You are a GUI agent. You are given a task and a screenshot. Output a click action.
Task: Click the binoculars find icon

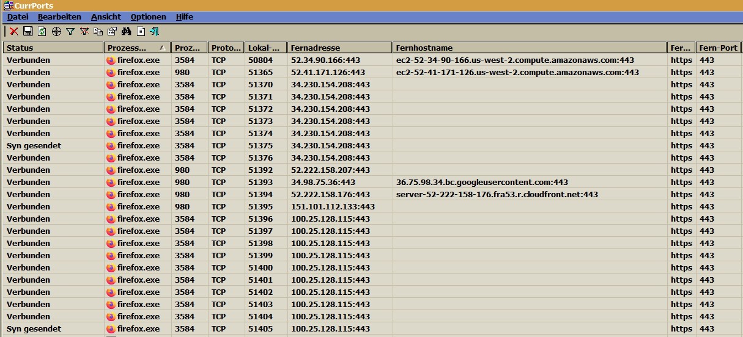(x=127, y=31)
